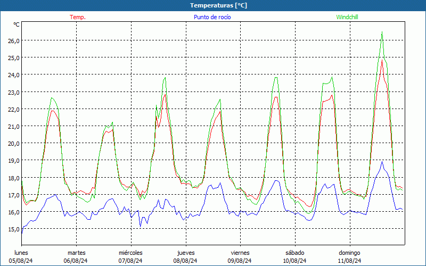This screenshot has height=266, width=426.
Task: Click the viernes day label
Action: [240, 253]
